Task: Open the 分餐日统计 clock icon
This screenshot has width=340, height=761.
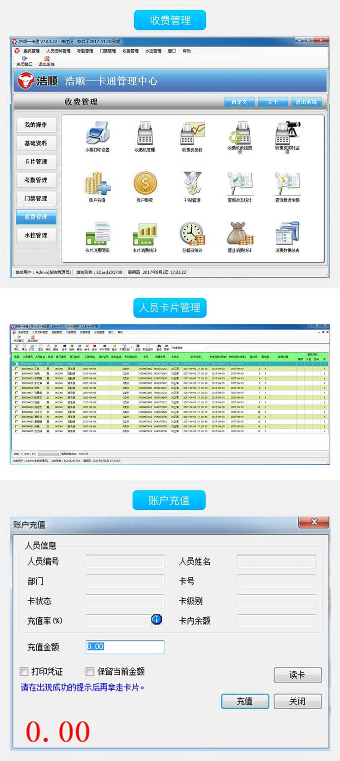Action: pos(192,234)
